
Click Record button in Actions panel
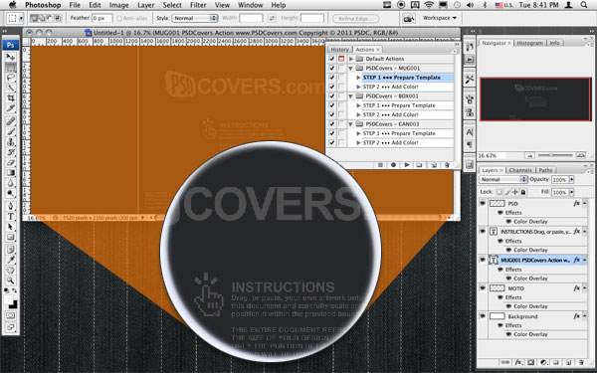393,165
